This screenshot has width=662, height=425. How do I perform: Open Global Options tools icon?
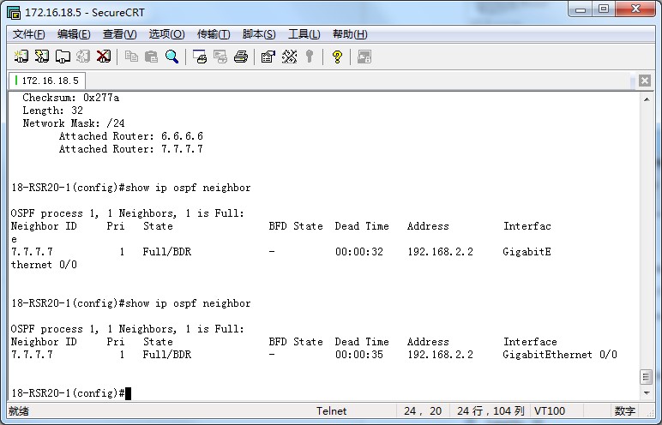pyautogui.click(x=289, y=57)
